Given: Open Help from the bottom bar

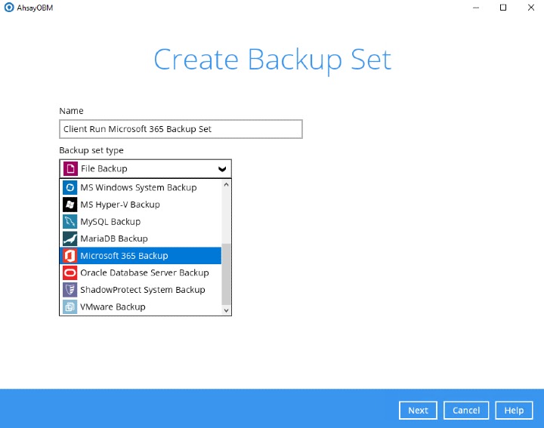Looking at the screenshot, I should (514, 410).
